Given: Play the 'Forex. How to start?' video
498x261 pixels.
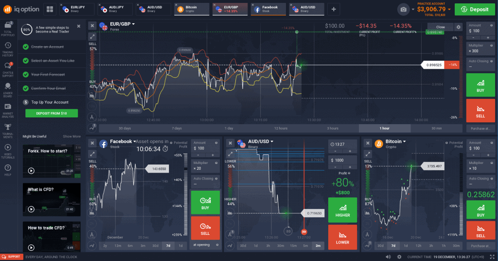Looking at the screenshot, I should (31, 171).
